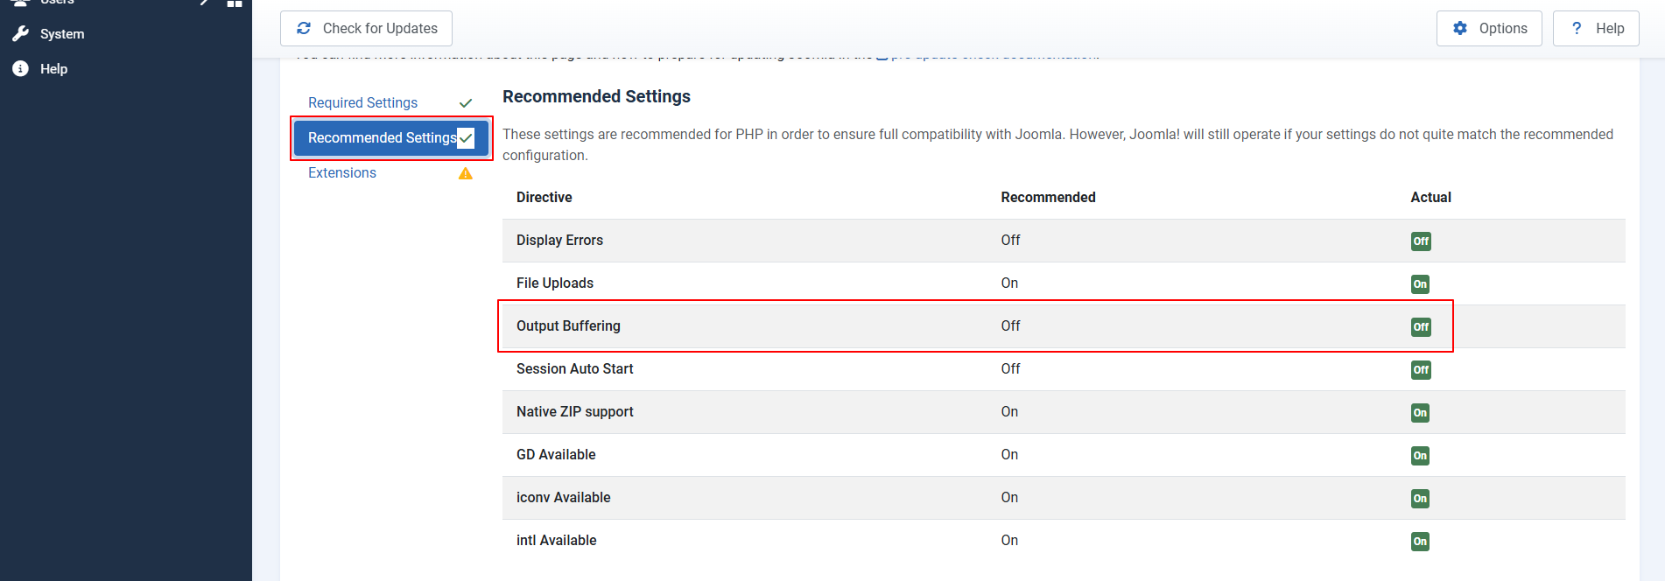Expand the Users menu chevron in sidebar
1665x581 pixels.
[205, 3]
